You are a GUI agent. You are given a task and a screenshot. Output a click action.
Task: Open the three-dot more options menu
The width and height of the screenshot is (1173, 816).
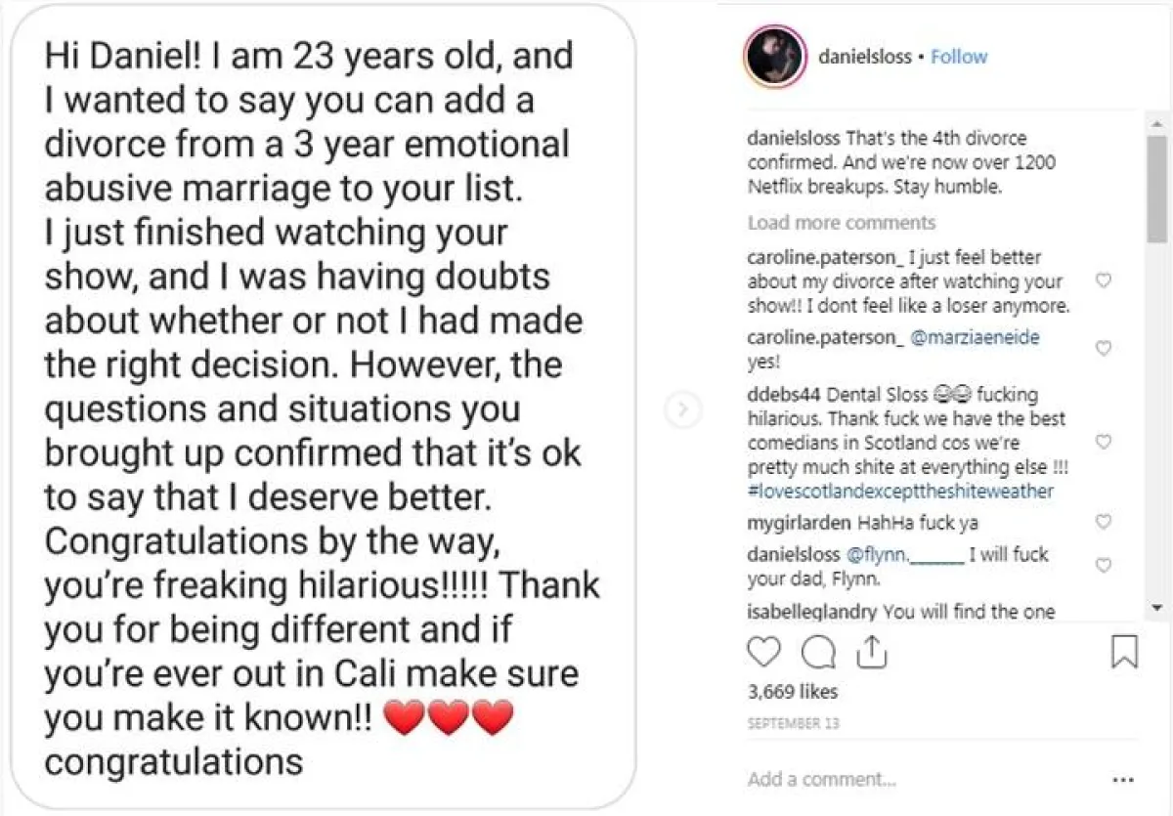click(x=1123, y=780)
